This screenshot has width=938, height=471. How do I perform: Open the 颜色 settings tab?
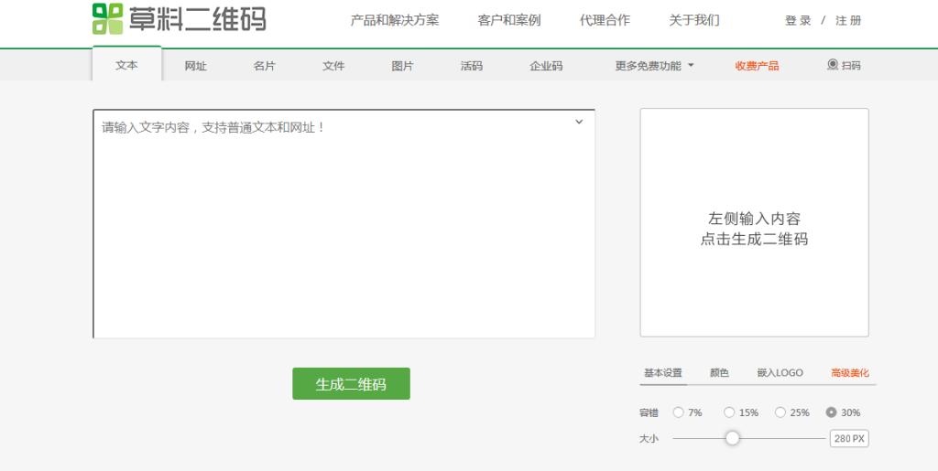[x=719, y=373]
